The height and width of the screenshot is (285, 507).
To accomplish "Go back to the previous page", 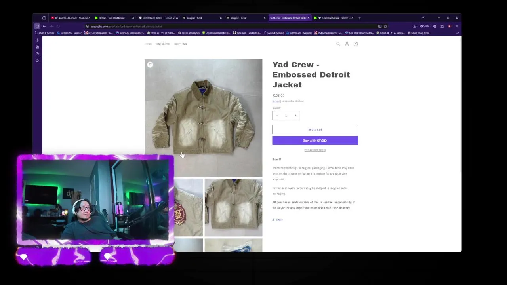I will pyautogui.click(x=44, y=26).
